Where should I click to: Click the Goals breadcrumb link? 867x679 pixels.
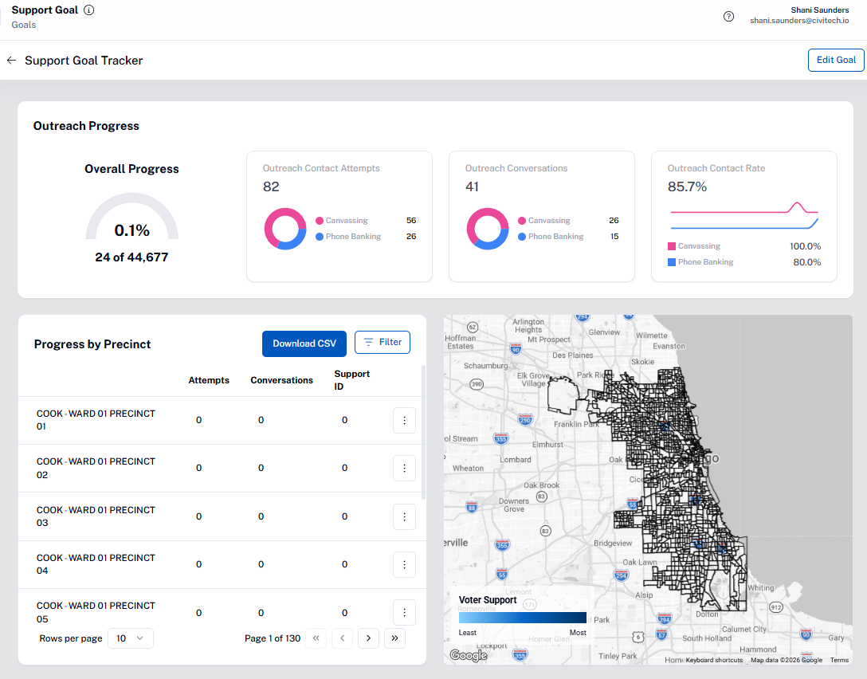[x=23, y=25]
